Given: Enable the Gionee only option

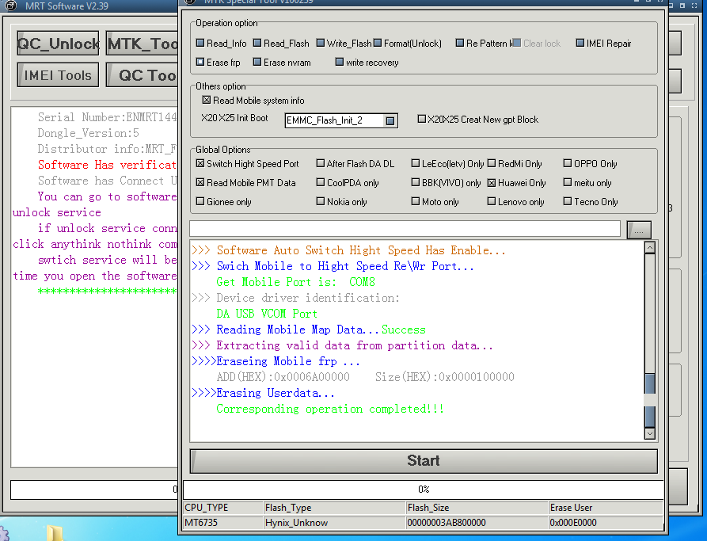Looking at the screenshot, I should click(x=200, y=202).
